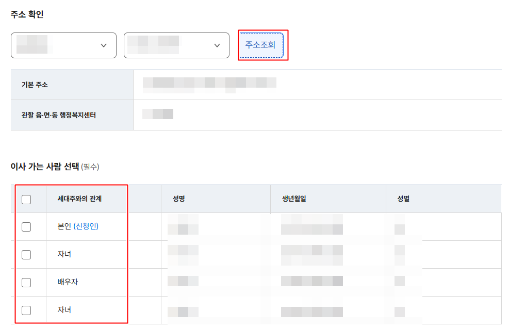Click the 세대주와의 관계 column header
Image resolution: width=509 pixels, height=328 pixels.
coord(79,199)
